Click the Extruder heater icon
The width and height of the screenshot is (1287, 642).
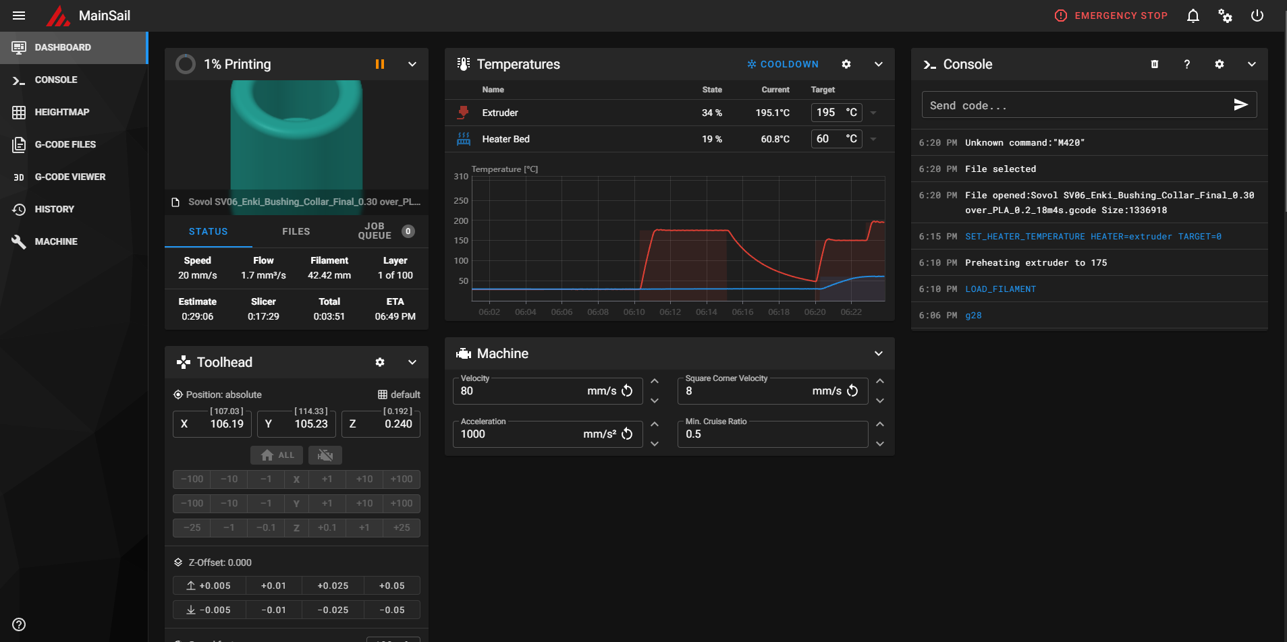pos(463,113)
